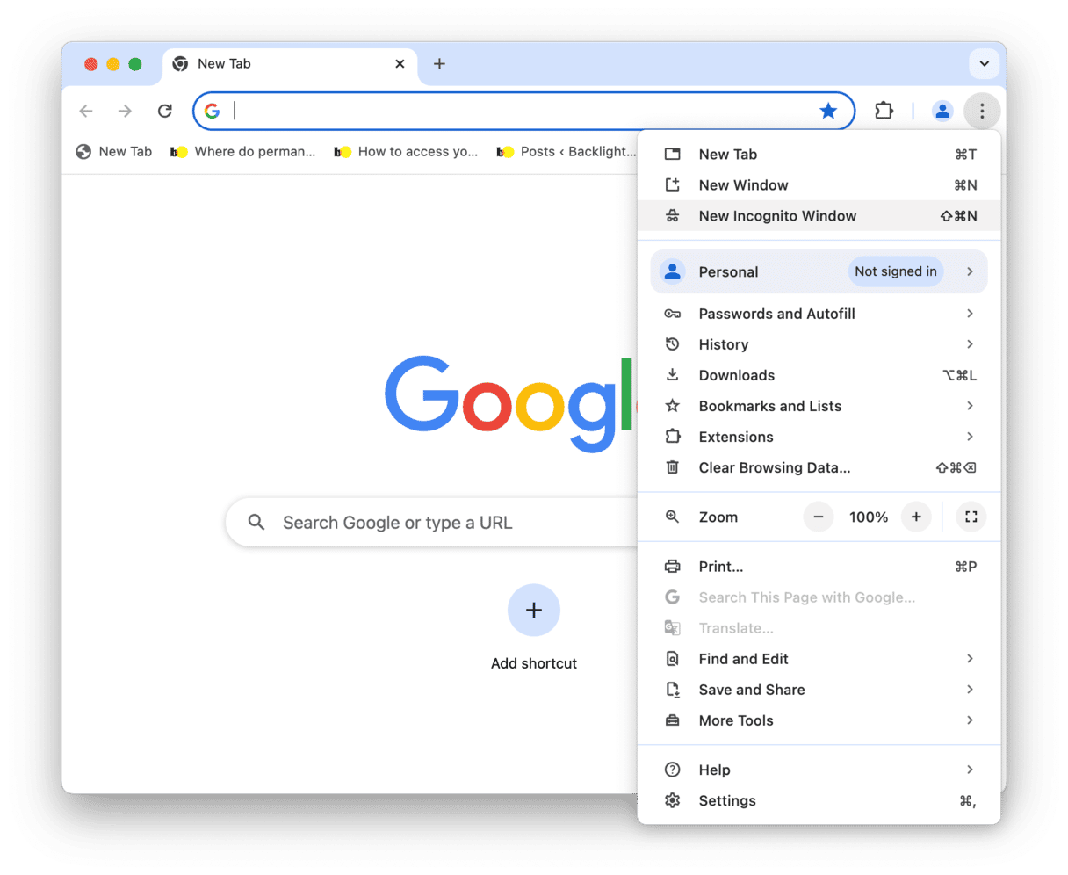Click the three-dot Chrome menu button

982,111
